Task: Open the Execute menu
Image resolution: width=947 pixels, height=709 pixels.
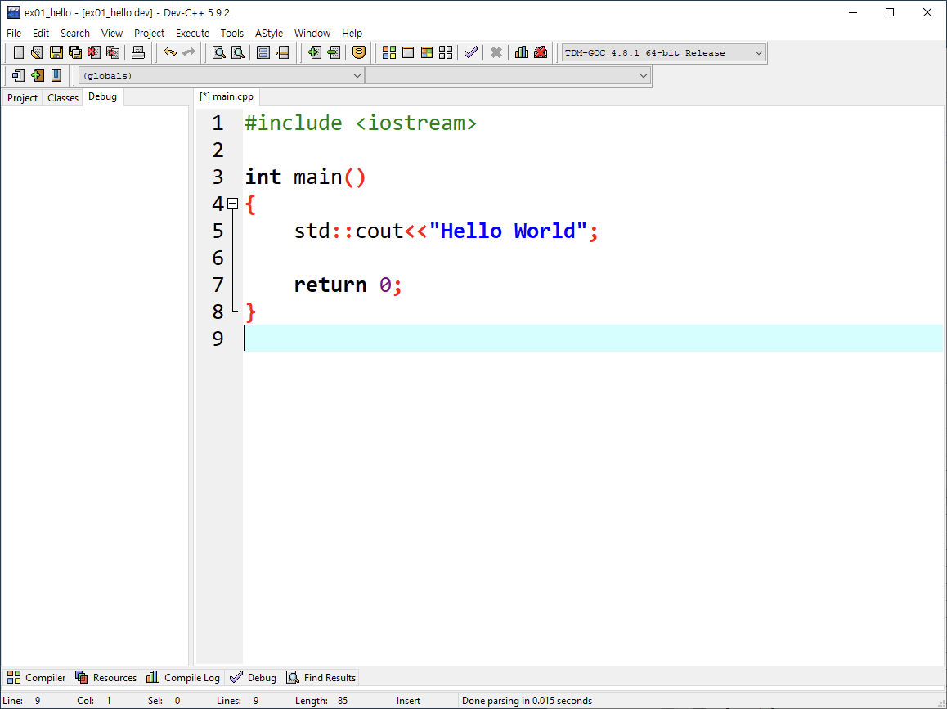Action: coord(191,33)
